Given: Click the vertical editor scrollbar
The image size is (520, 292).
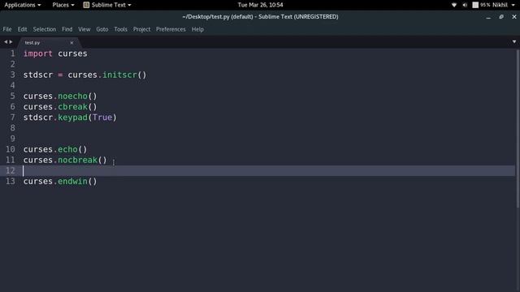Looking at the screenshot, I should [518, 128].
